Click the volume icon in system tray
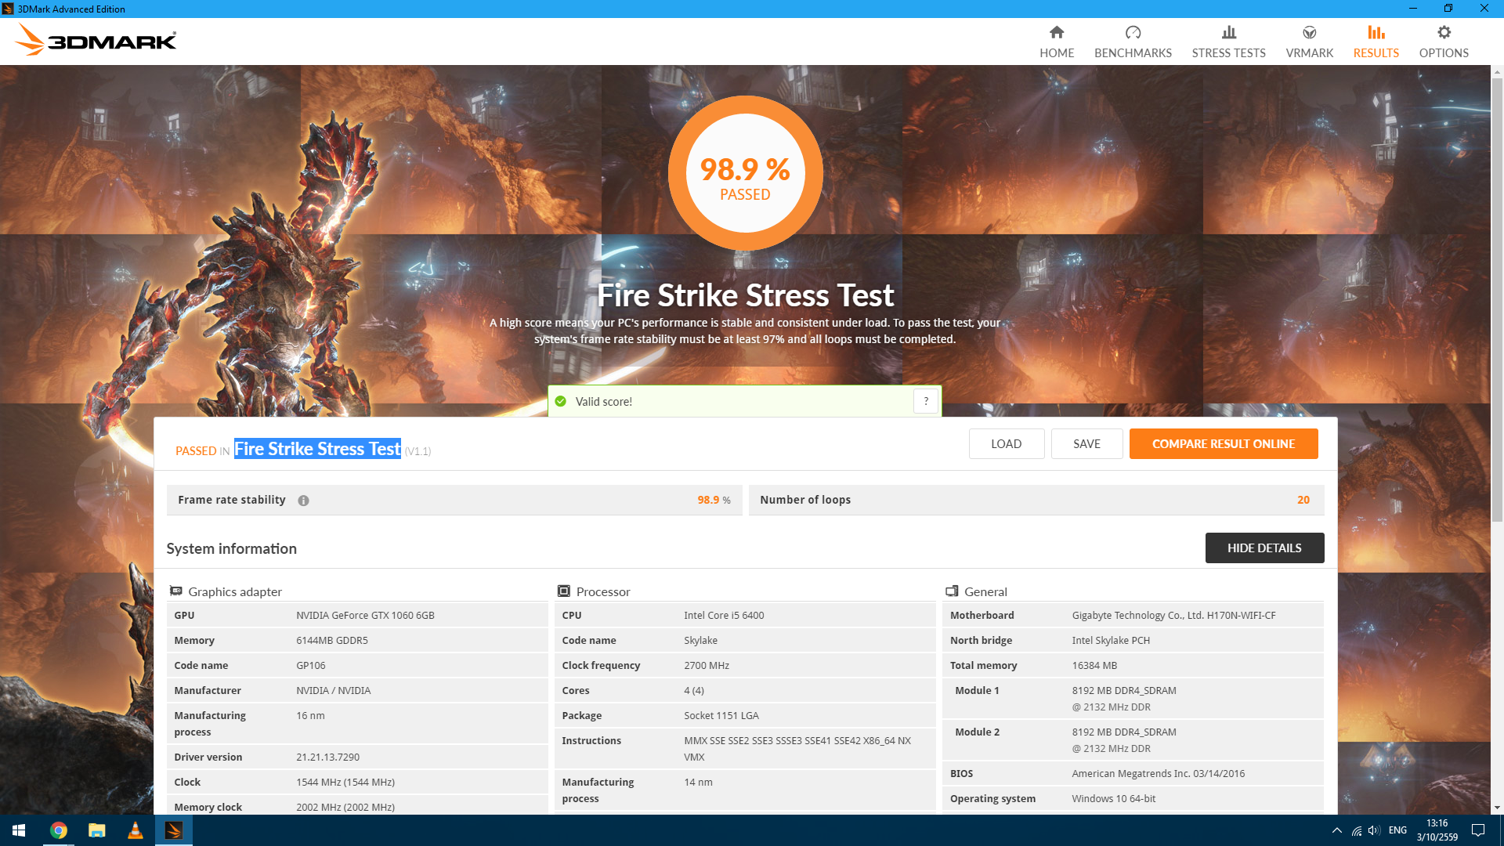1504x846 pixels. click(x=1374, y=830)
